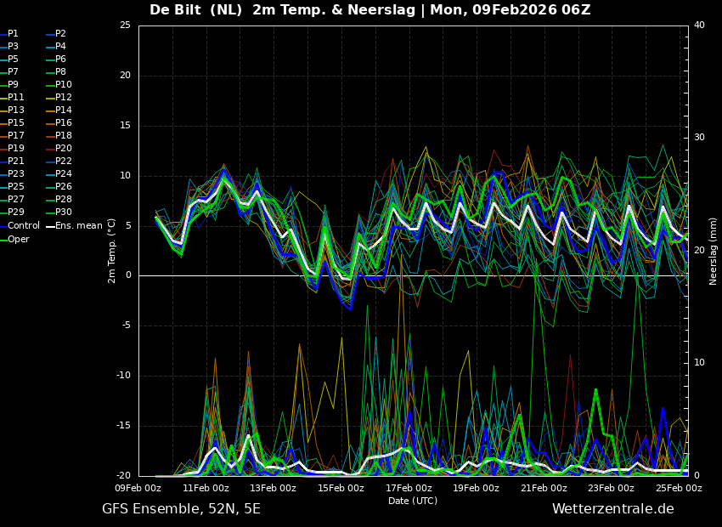This screenshot has height=527, width=722.
Task: Select the P30 legend label
Action: (64, 212)
